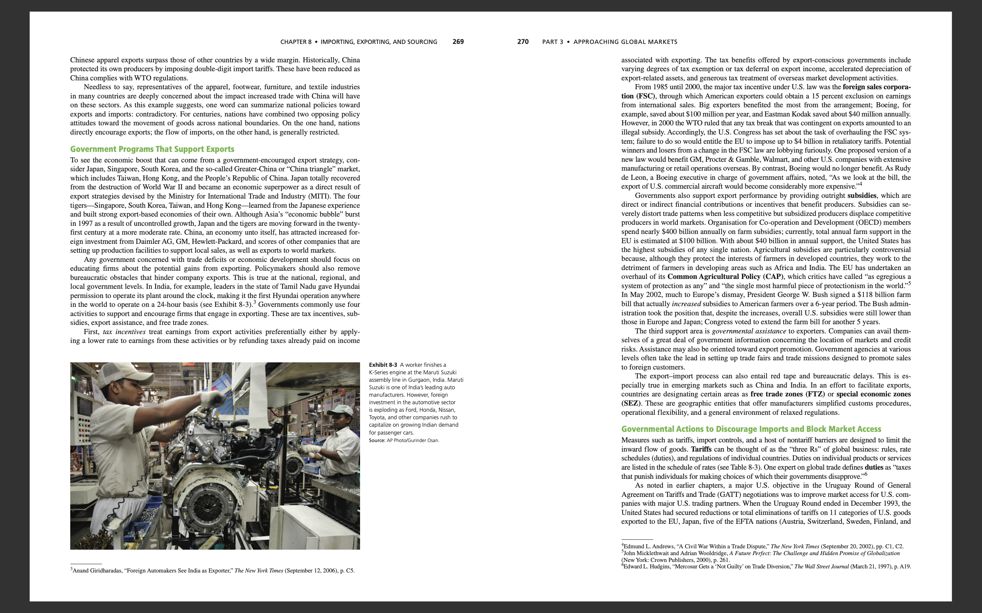Click the bold word 'Tariffs'

click(x=701, y=449)
